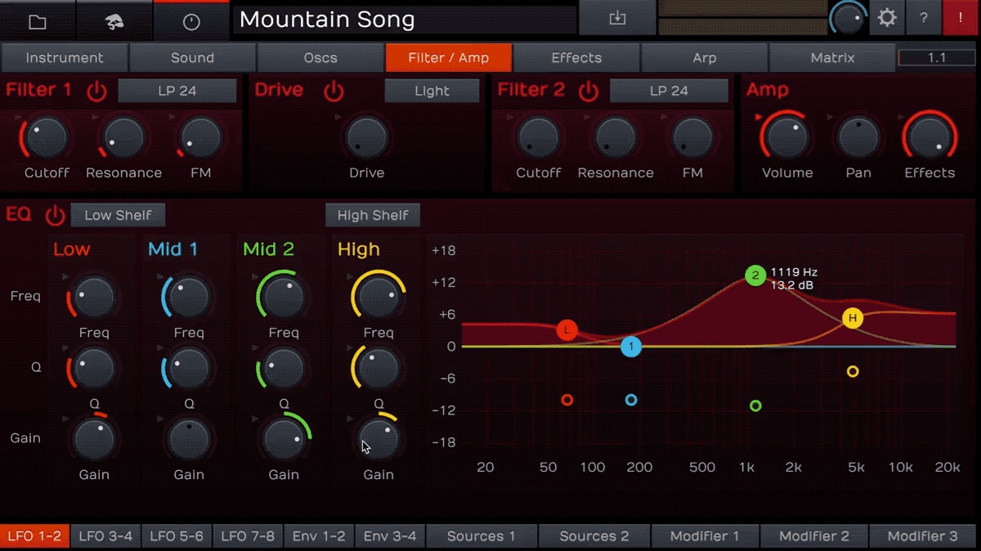The width and height of the screenshot is (981, 551).
Task: Open the preset browser folder icon
Action: coord(38,22)
